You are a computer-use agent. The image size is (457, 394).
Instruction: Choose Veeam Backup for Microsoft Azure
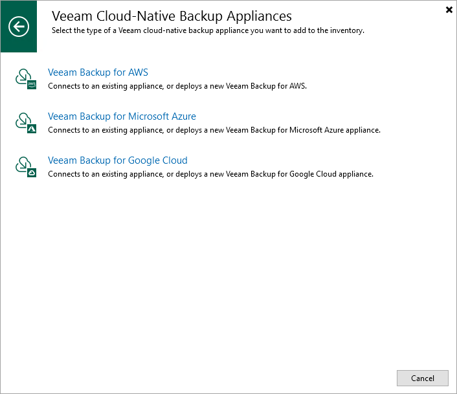(x=122, y=116)
